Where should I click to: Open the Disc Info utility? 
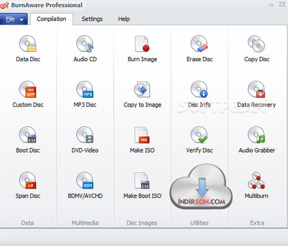tap(199, 95)
